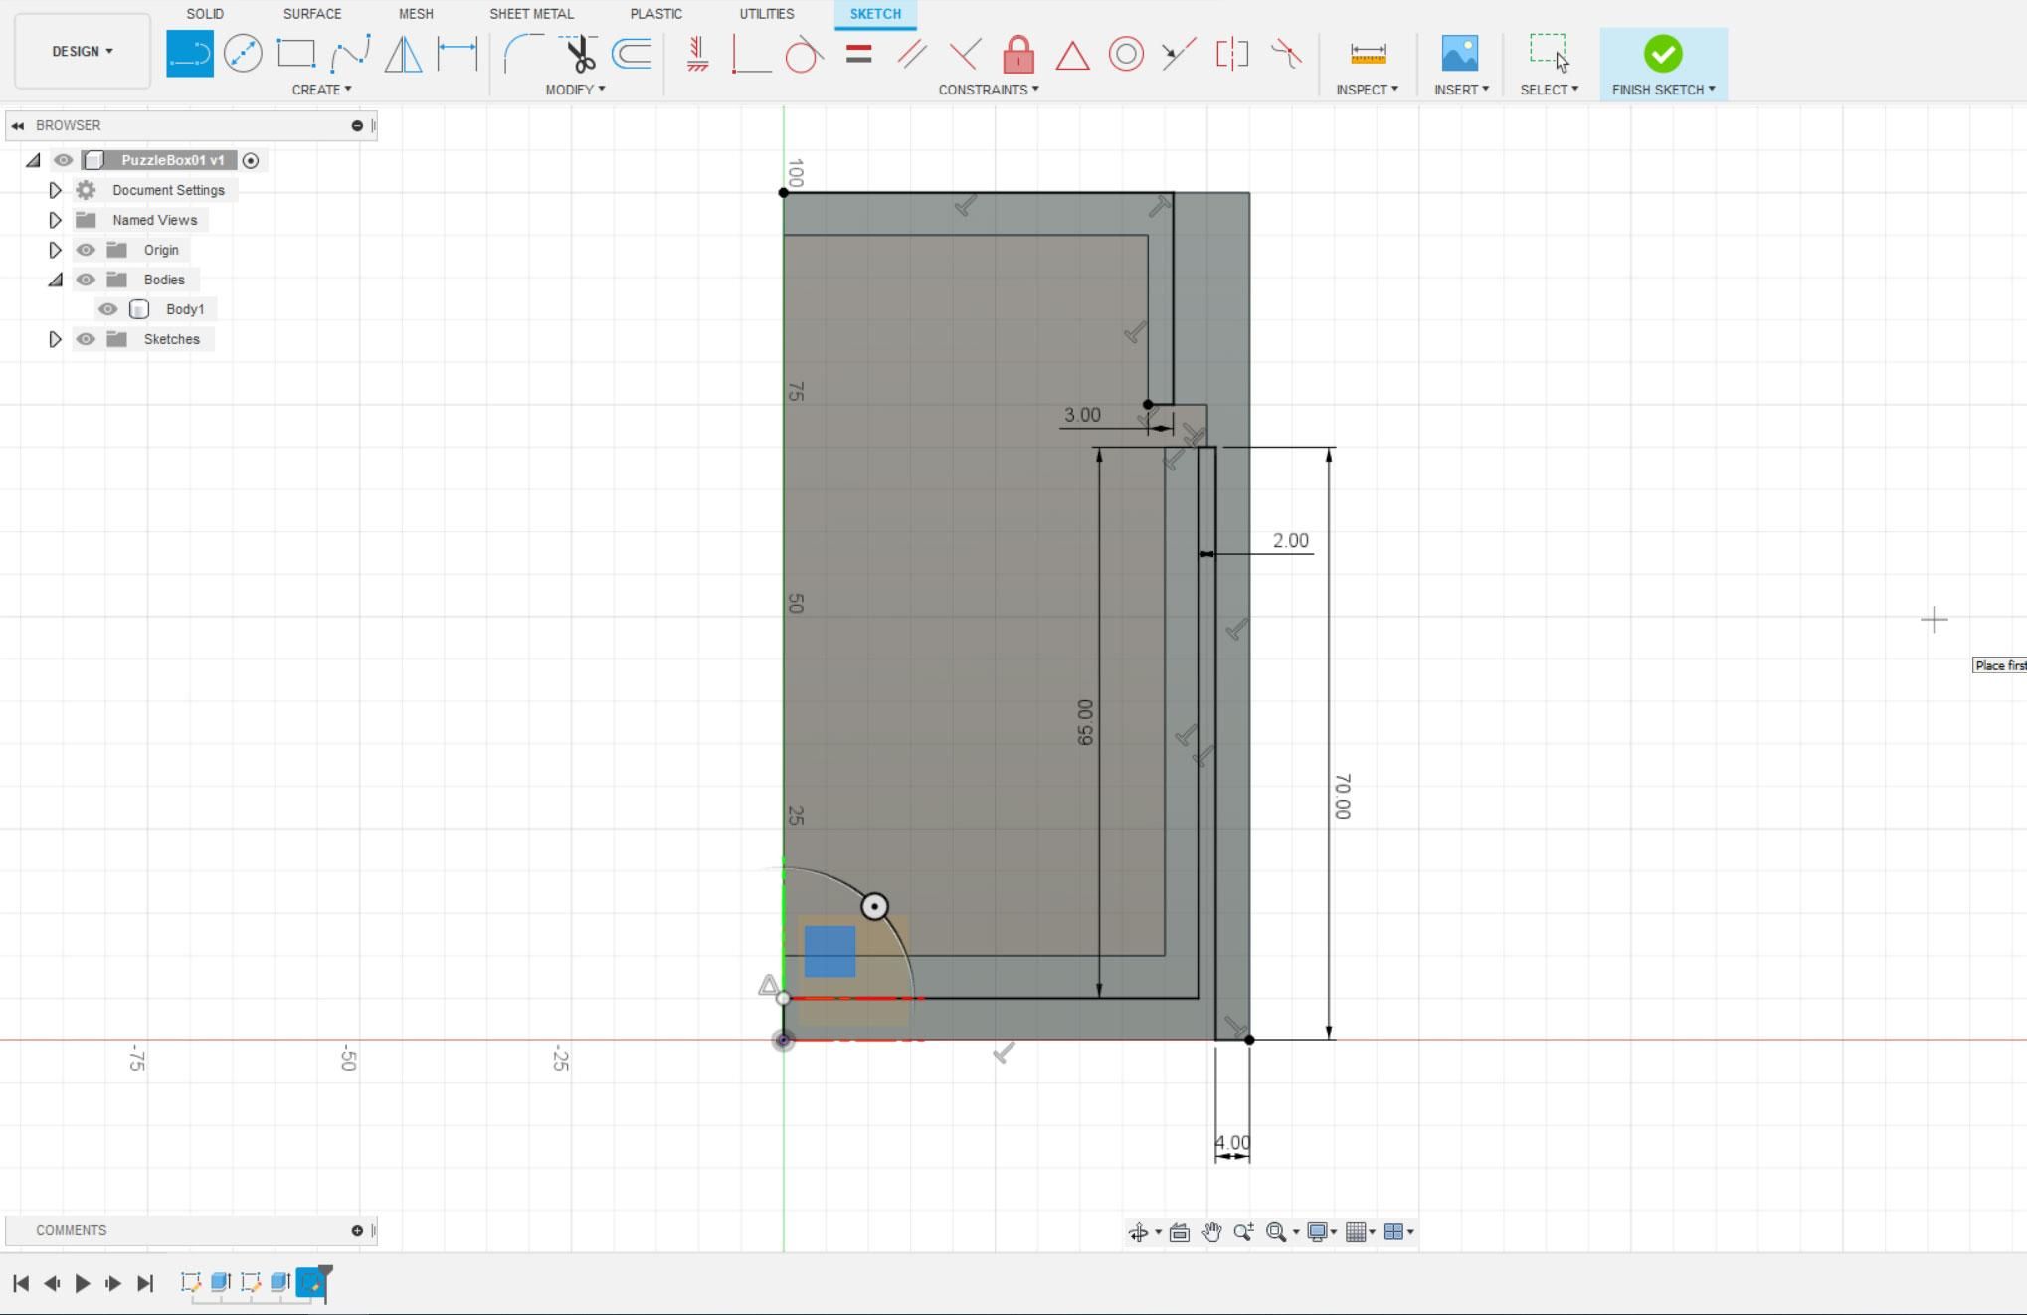This screenshot has width=2027, height=1315.
Task: Toggle visibility of the Sketches folder
Action: (x=86, y=339)
